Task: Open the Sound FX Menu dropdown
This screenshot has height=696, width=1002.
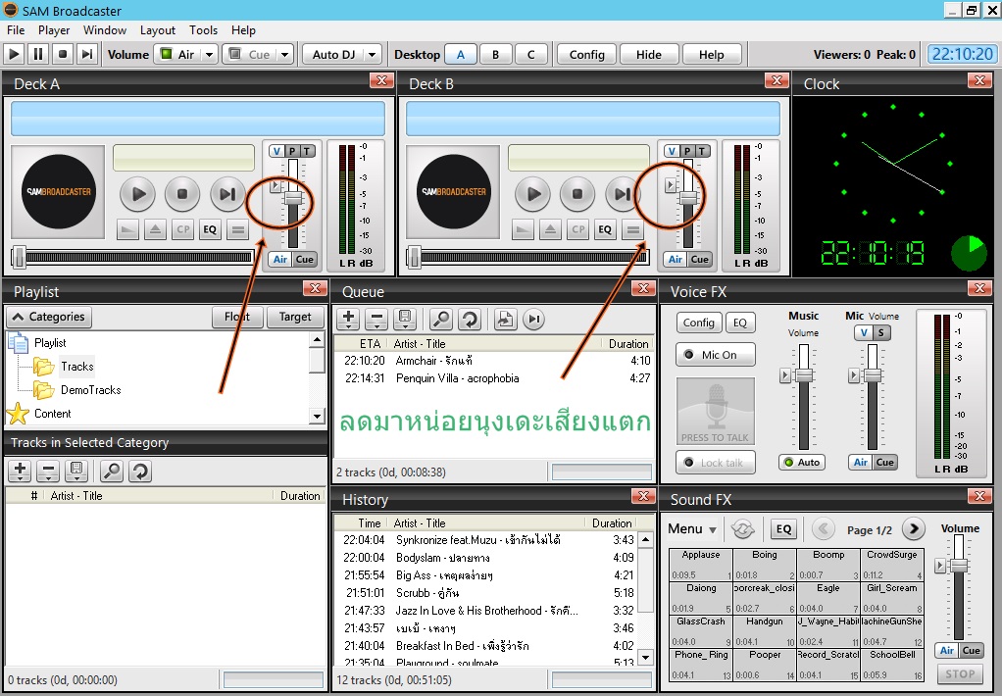Action: click(x=692, y=529)
